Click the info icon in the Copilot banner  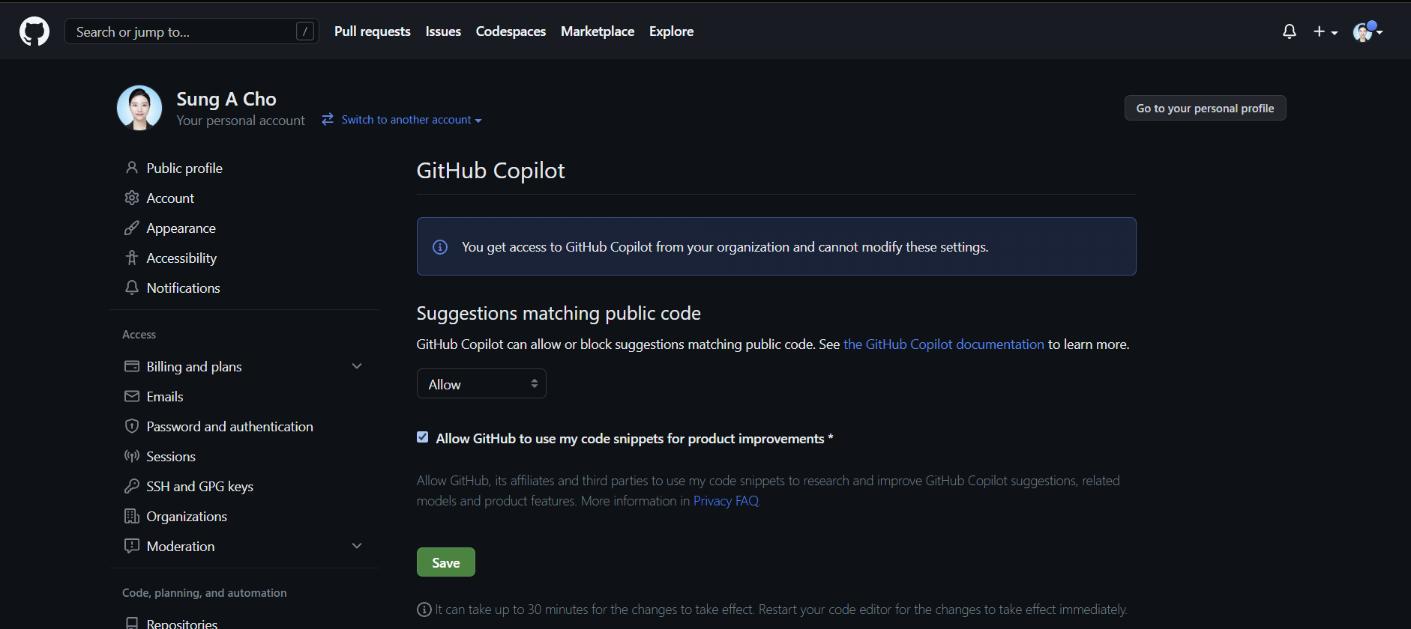[x=440, y=247]
